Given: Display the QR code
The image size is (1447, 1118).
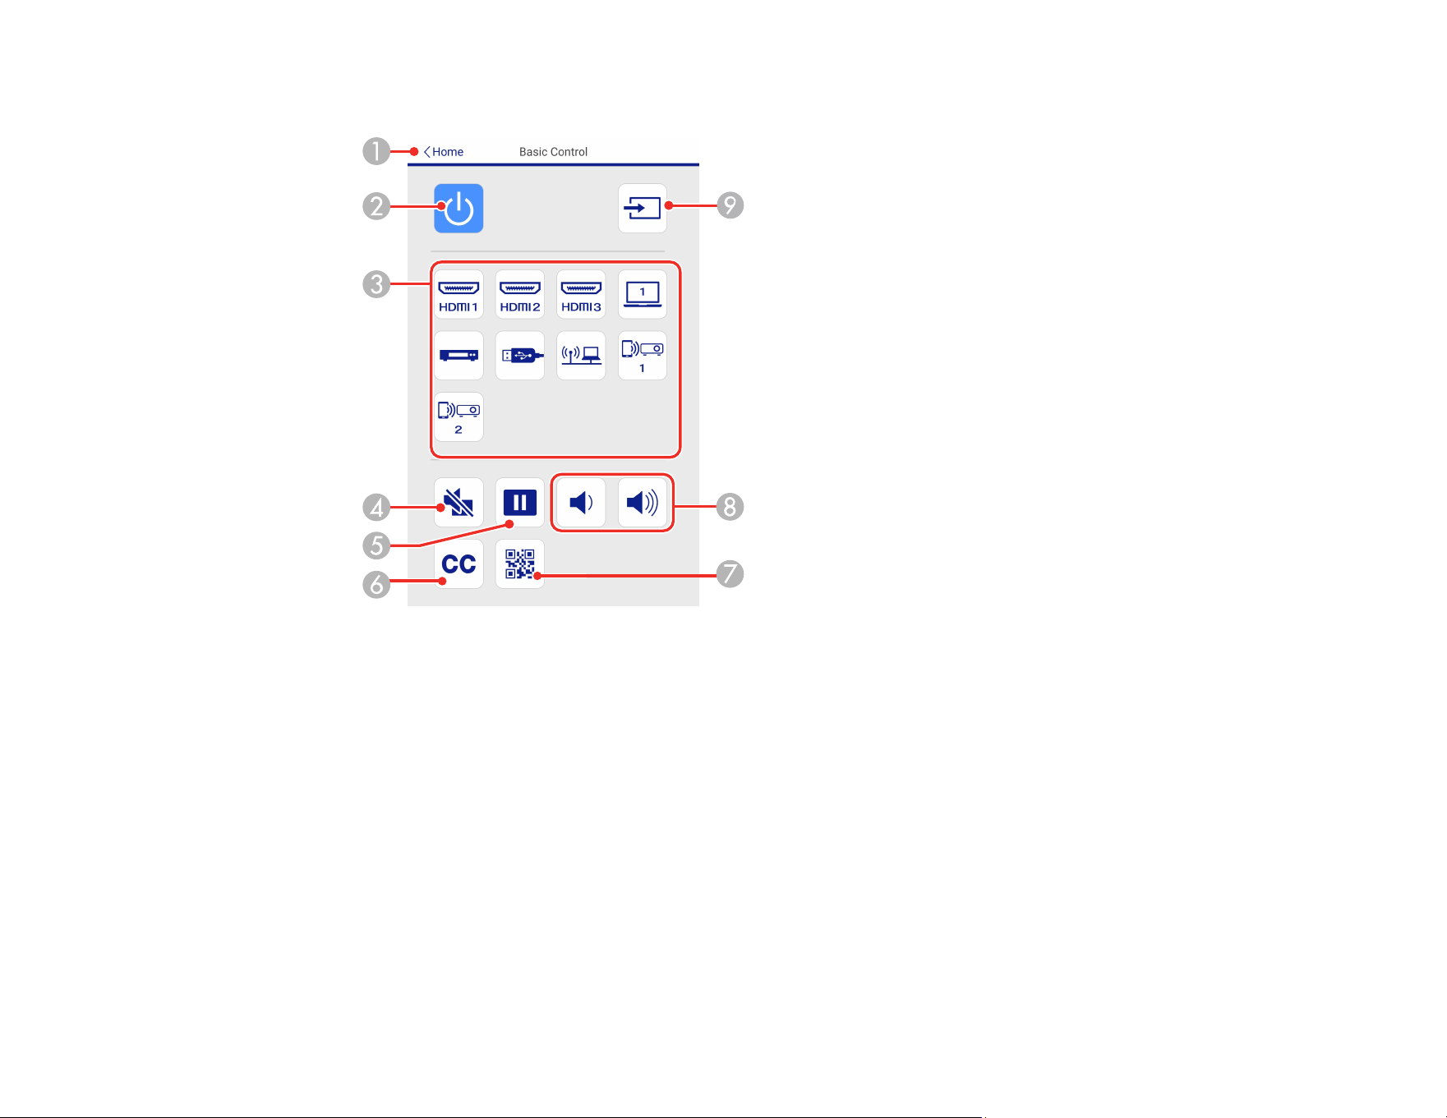Looking at the screenshot, I should coord(520,564).
